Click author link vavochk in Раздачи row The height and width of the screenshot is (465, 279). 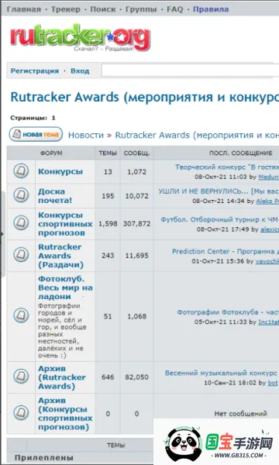[267, 261]
